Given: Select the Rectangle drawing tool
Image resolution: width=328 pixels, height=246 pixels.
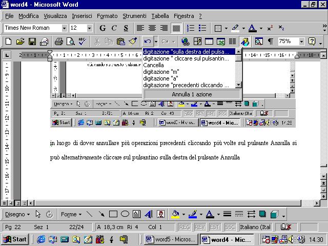Looking at the screenshot, I should [x=113, y=214].
